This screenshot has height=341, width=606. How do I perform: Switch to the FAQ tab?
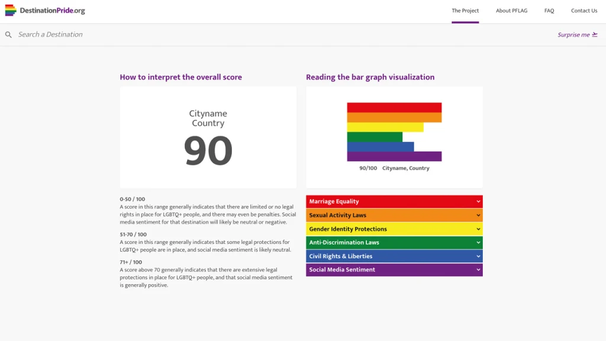tap(549, 10)
